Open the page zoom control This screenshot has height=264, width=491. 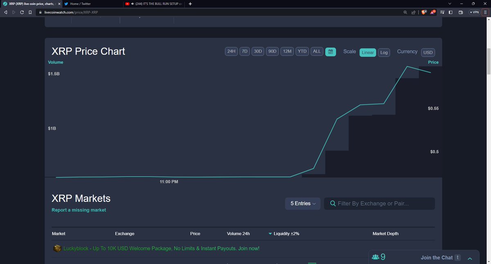pyautogui.click(x=405, y=12)
